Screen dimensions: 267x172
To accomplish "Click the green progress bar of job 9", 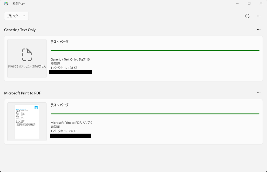I will tap(155, 114).
